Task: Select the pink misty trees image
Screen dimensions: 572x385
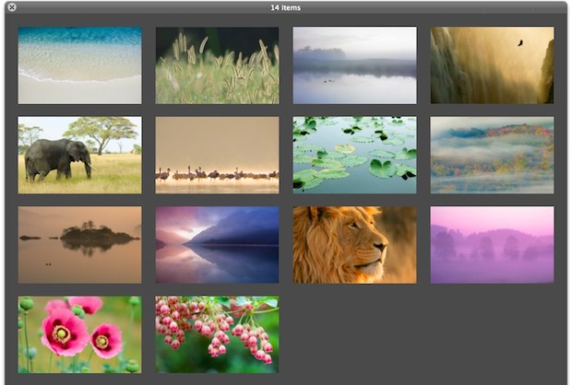Action: pyautogui.click(x=492, y=244)
